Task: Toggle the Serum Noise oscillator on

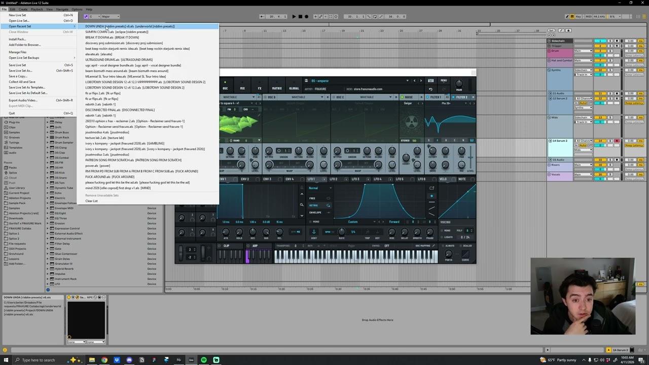Action: pos(403,97)
